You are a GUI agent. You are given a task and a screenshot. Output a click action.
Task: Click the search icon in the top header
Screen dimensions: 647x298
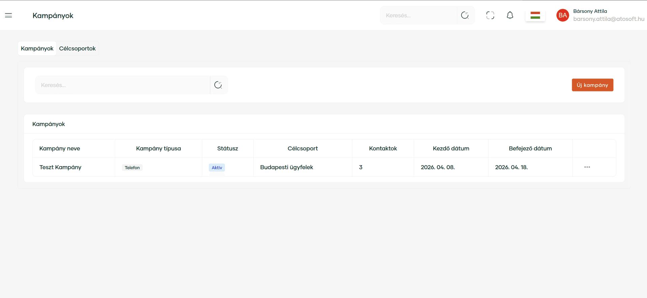click(x=465, y=15)
